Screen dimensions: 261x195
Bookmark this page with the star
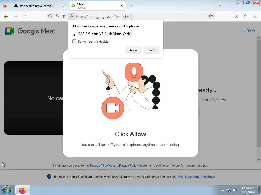[211, 16]
